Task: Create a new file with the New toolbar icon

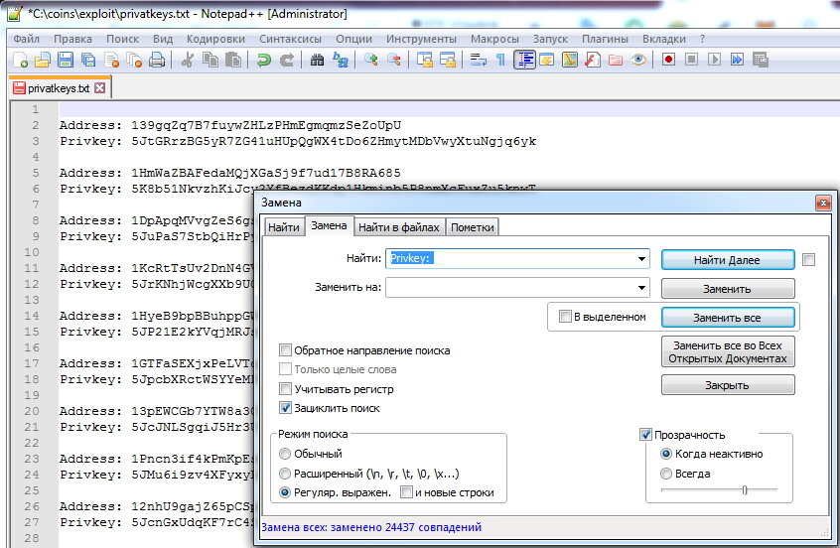Action: [x=20, y=60]
